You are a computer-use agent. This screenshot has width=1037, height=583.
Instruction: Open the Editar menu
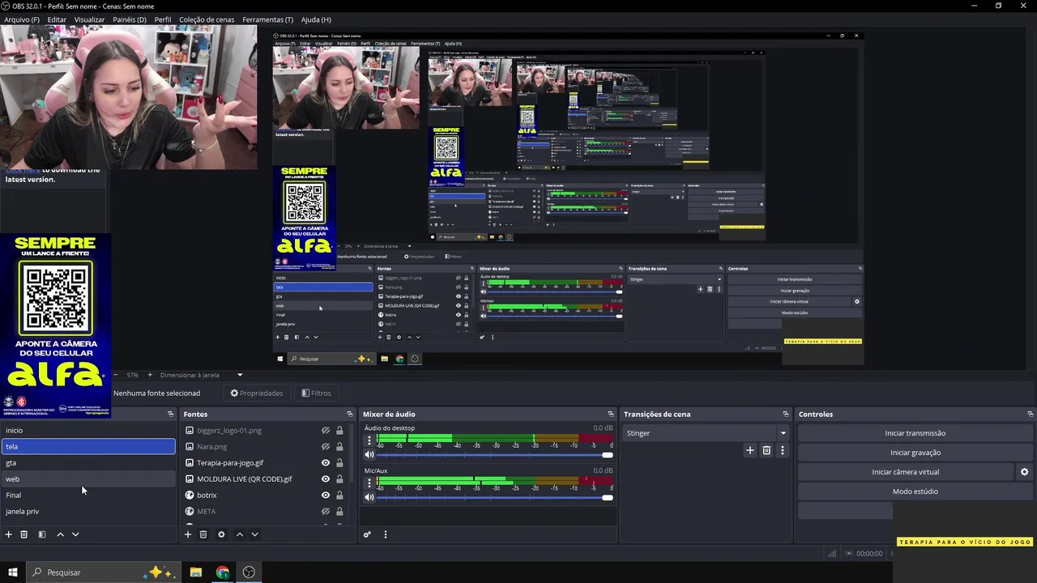pos(57,19)
